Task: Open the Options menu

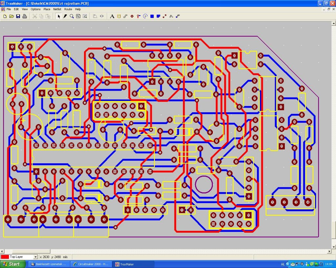Action: [x=35, y=9]
